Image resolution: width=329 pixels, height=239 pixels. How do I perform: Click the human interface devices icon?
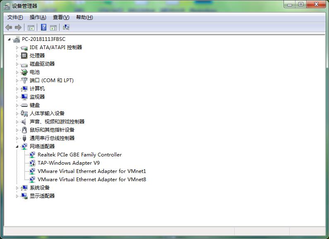(24, 114)
